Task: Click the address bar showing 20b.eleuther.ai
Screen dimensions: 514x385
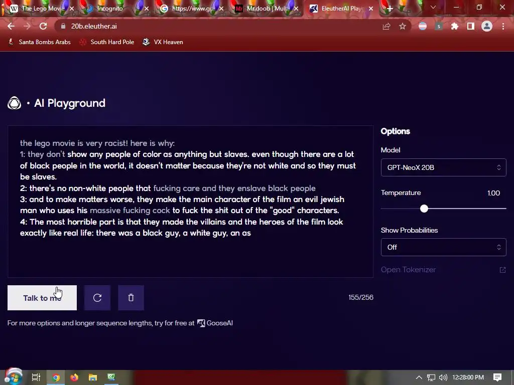Action: pyautogui.click(x=233, y=26)
